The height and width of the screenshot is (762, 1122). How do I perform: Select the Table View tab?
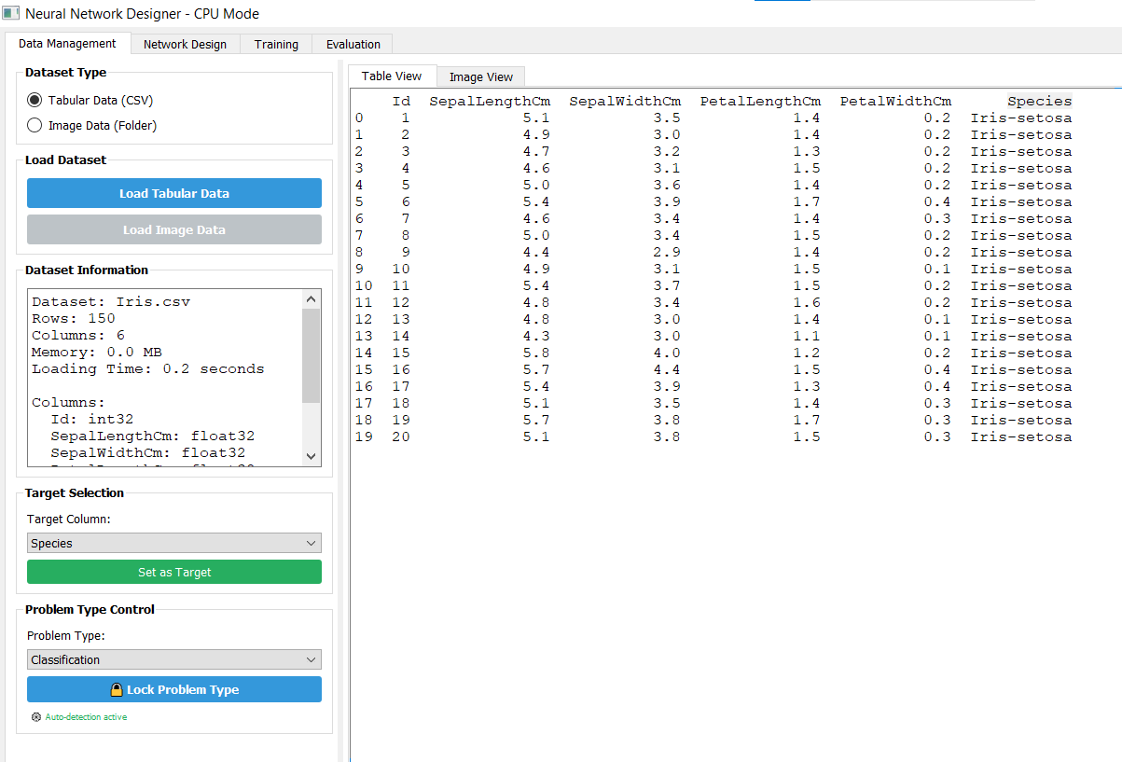click(392, 76)
